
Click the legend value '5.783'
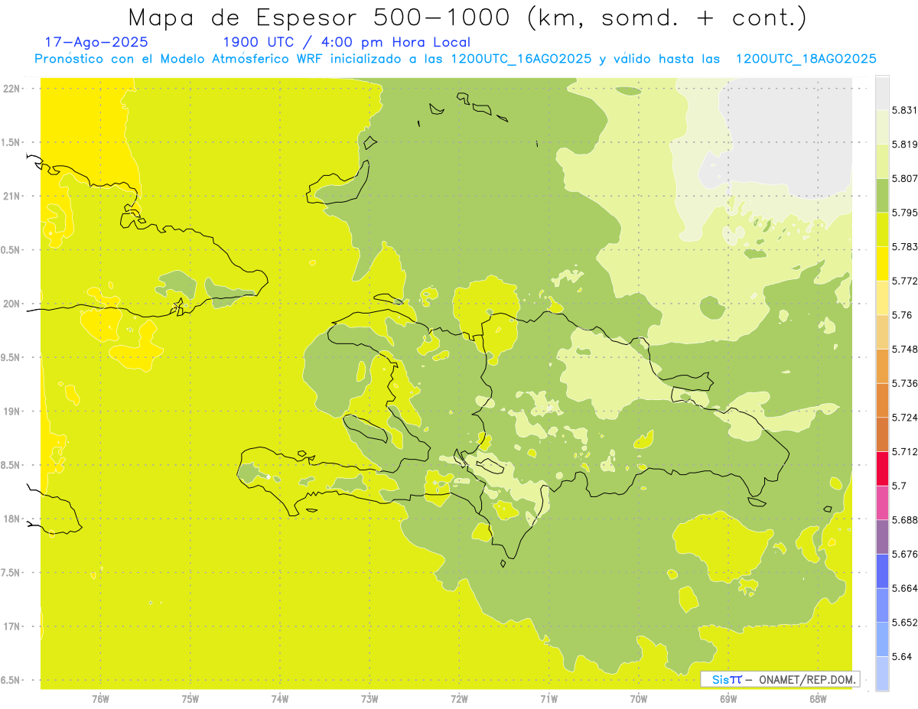[x=903, y=247]
